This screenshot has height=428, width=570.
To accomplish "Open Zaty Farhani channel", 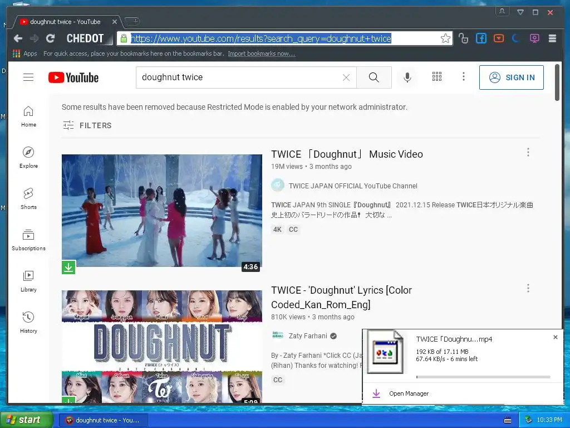I will [308, 336].
